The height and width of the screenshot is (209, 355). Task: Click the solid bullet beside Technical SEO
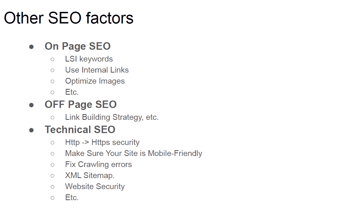click(x=31, y=130)
